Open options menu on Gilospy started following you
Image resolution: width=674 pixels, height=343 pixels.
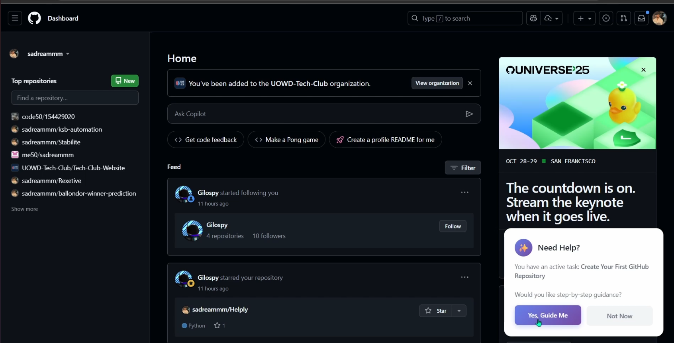pos(464,193)
